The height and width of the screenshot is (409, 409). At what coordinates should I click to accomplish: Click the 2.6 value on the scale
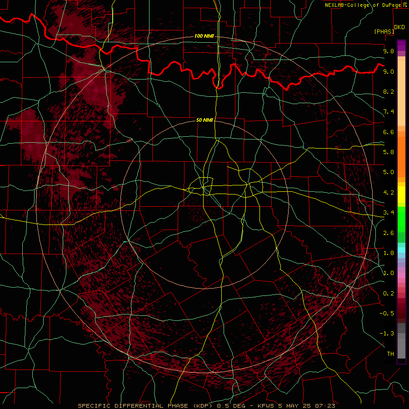coord(389,233)
